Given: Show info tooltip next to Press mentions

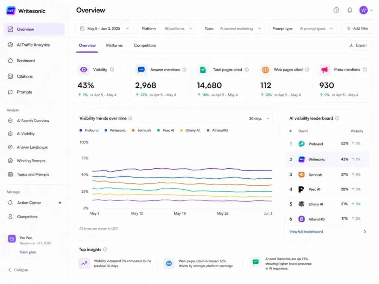Looking at the screenshot, I should pyautogui.click(x=365, y=69).
